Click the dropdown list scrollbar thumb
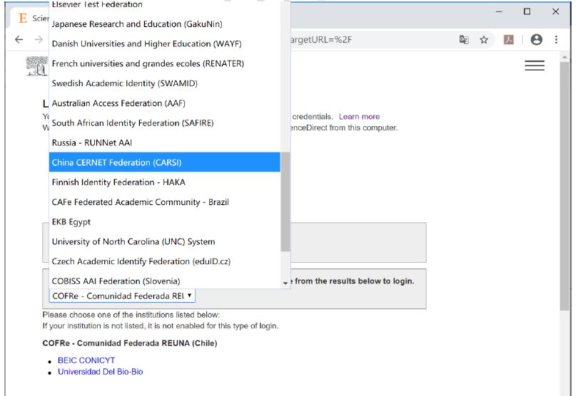The image size is (578, 396). 285,202
